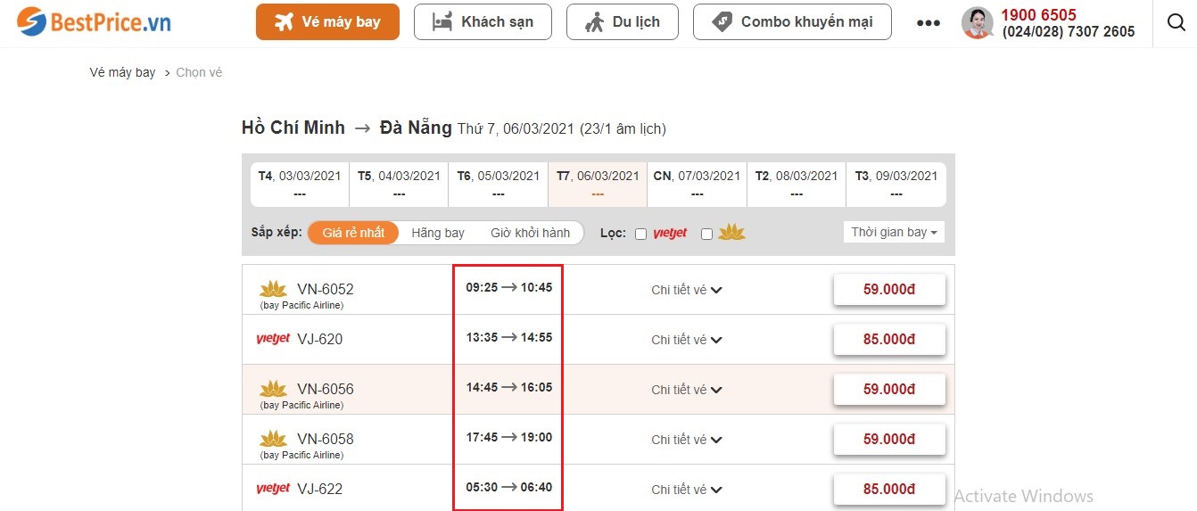Sort by Giờ khởi hành
Viewport: 1197px width, 511px height.
(530, 233)
